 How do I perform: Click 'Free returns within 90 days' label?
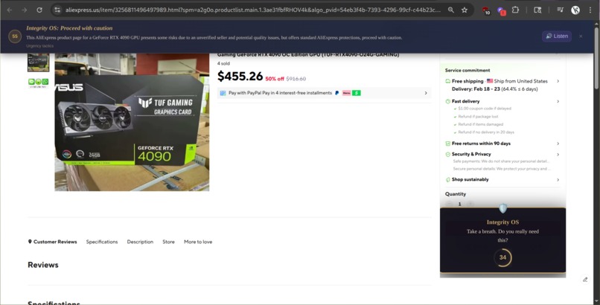point(481,144)
